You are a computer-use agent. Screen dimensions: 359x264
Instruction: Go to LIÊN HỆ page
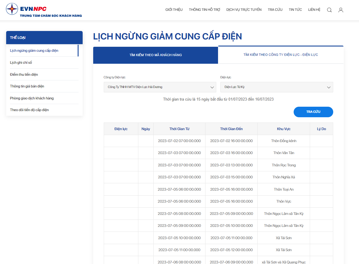click(x=314, y=10)
